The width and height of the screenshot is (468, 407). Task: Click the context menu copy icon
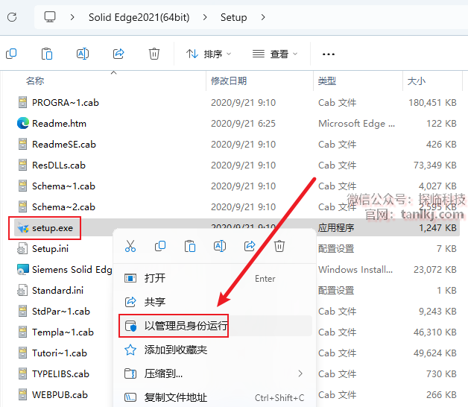click(x=160, y=246)
